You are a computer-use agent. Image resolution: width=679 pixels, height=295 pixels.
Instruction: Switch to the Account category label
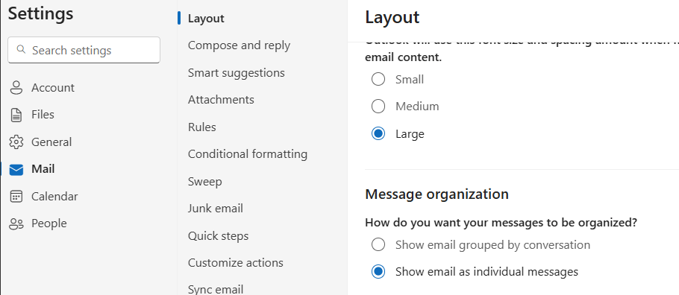click(x=53, y=88)
